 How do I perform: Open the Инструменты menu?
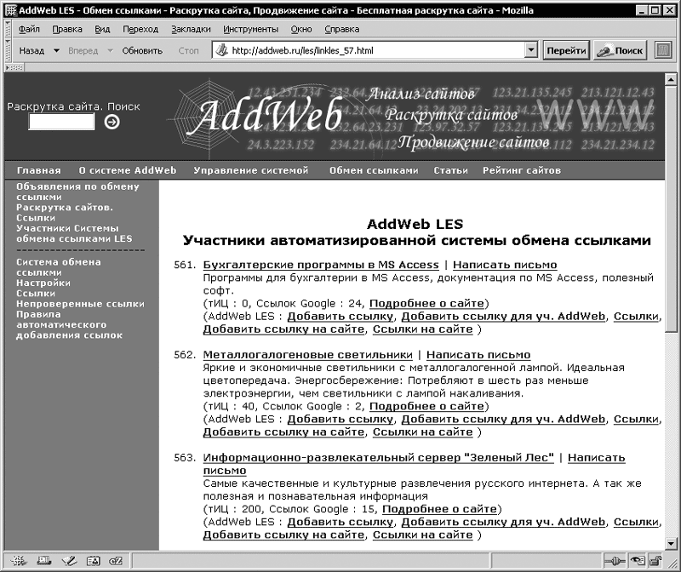(x=250, y=29)
